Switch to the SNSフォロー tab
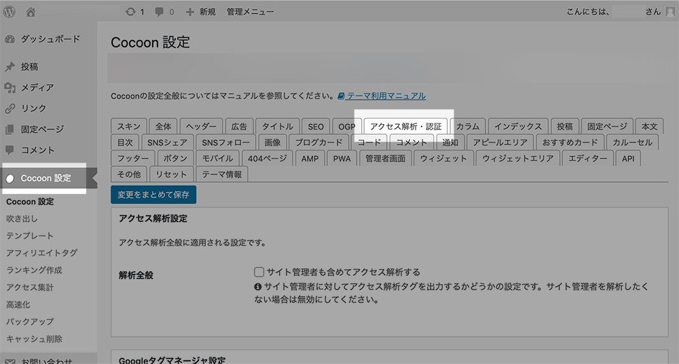 (x=225, y=142)
